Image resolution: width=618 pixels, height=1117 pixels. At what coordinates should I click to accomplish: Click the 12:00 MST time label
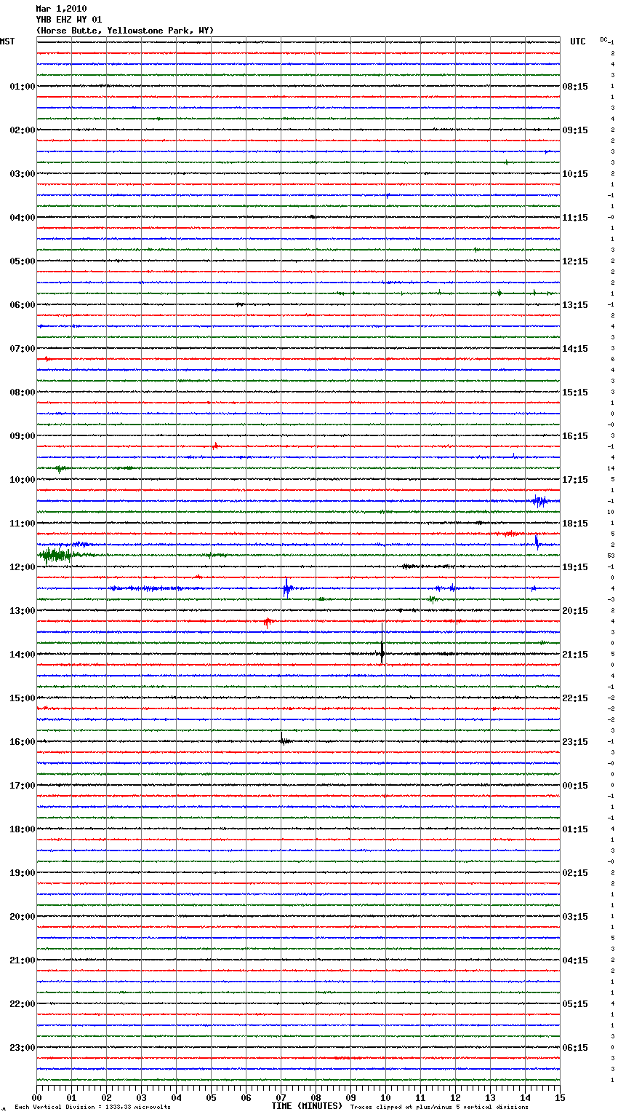23,567
